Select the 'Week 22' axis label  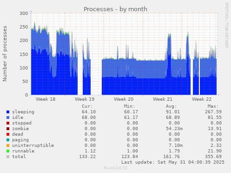tap(202, 99)
